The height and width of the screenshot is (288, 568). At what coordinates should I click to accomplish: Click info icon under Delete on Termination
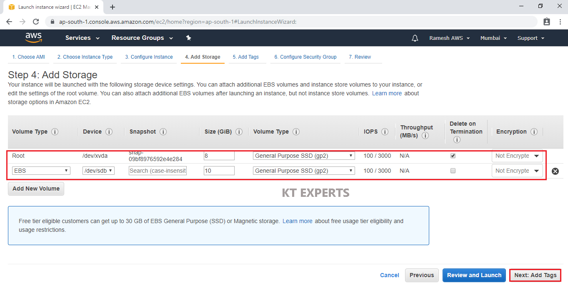point(457,140)
